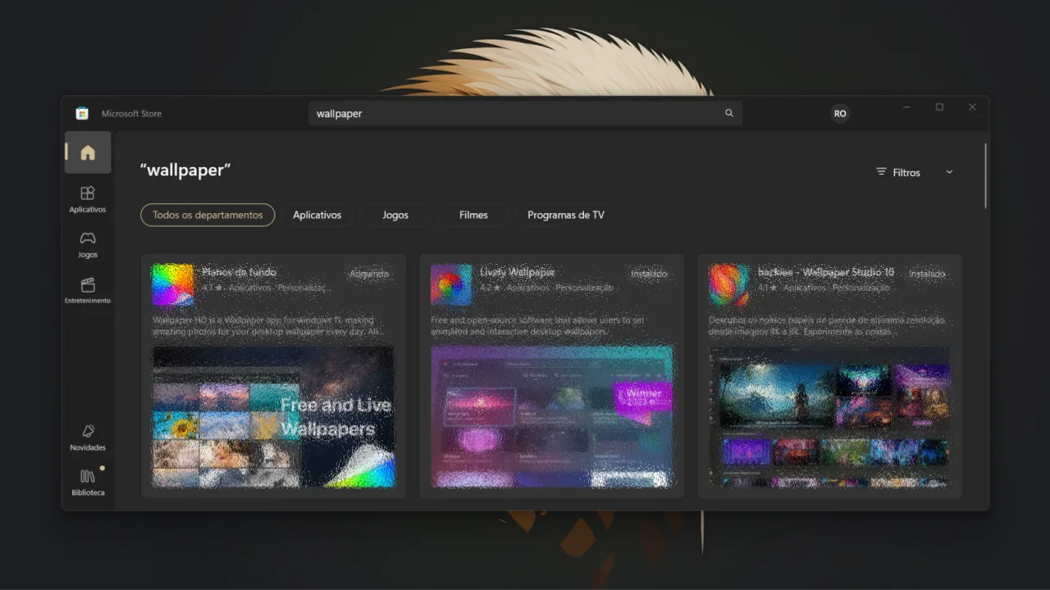Image resolution: width=1050 pixels, height=590 pixels.
Task: Click the search magnifier icon
Action: click(x=729, y=113)
